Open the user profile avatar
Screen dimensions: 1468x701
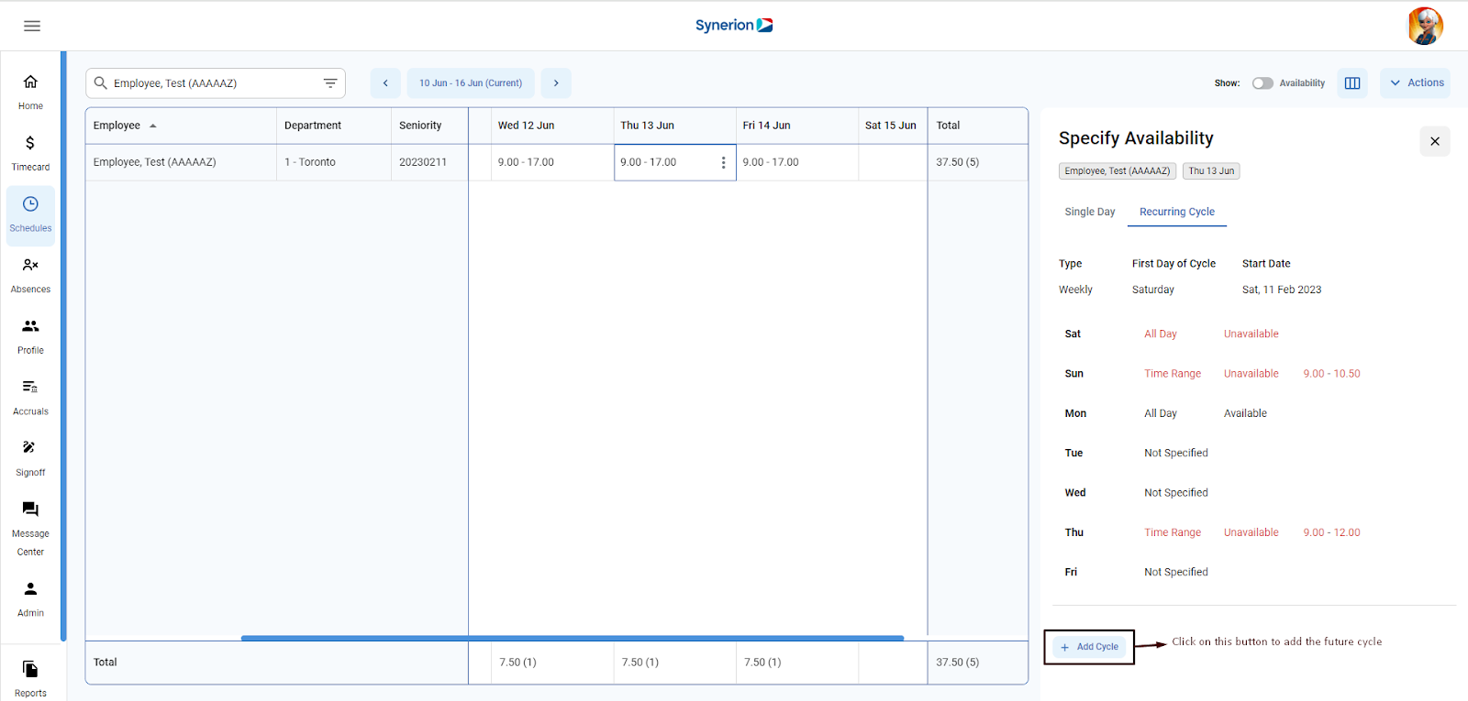(1426, 26)
